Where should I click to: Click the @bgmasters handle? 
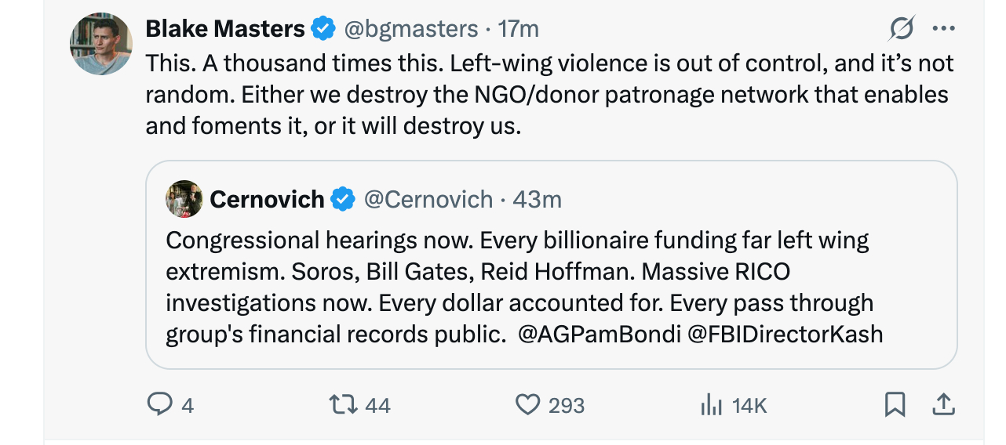[411, 29]
